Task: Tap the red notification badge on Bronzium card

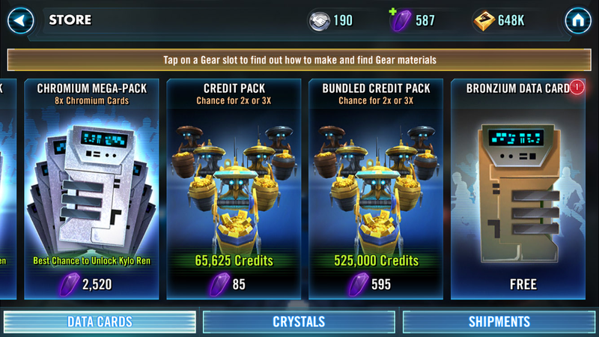Action: (x=577, y=88)
